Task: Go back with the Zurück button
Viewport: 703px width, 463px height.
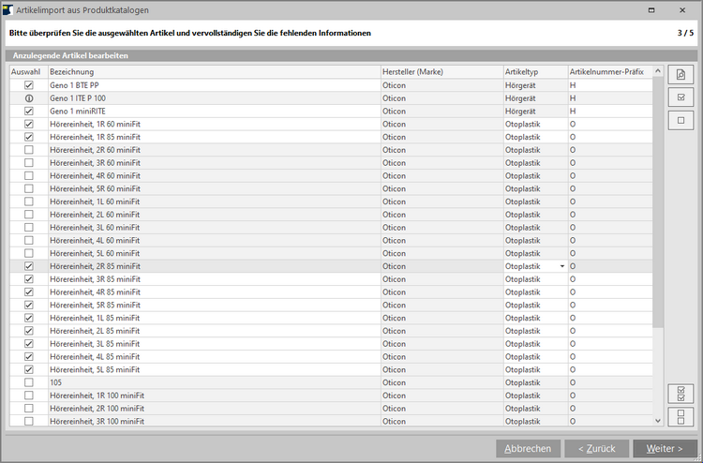Action: [x=597, y=449]
